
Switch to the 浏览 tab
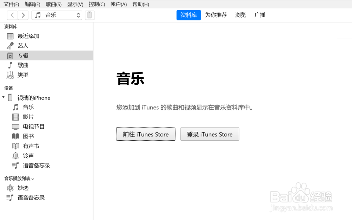click(240, 15)
